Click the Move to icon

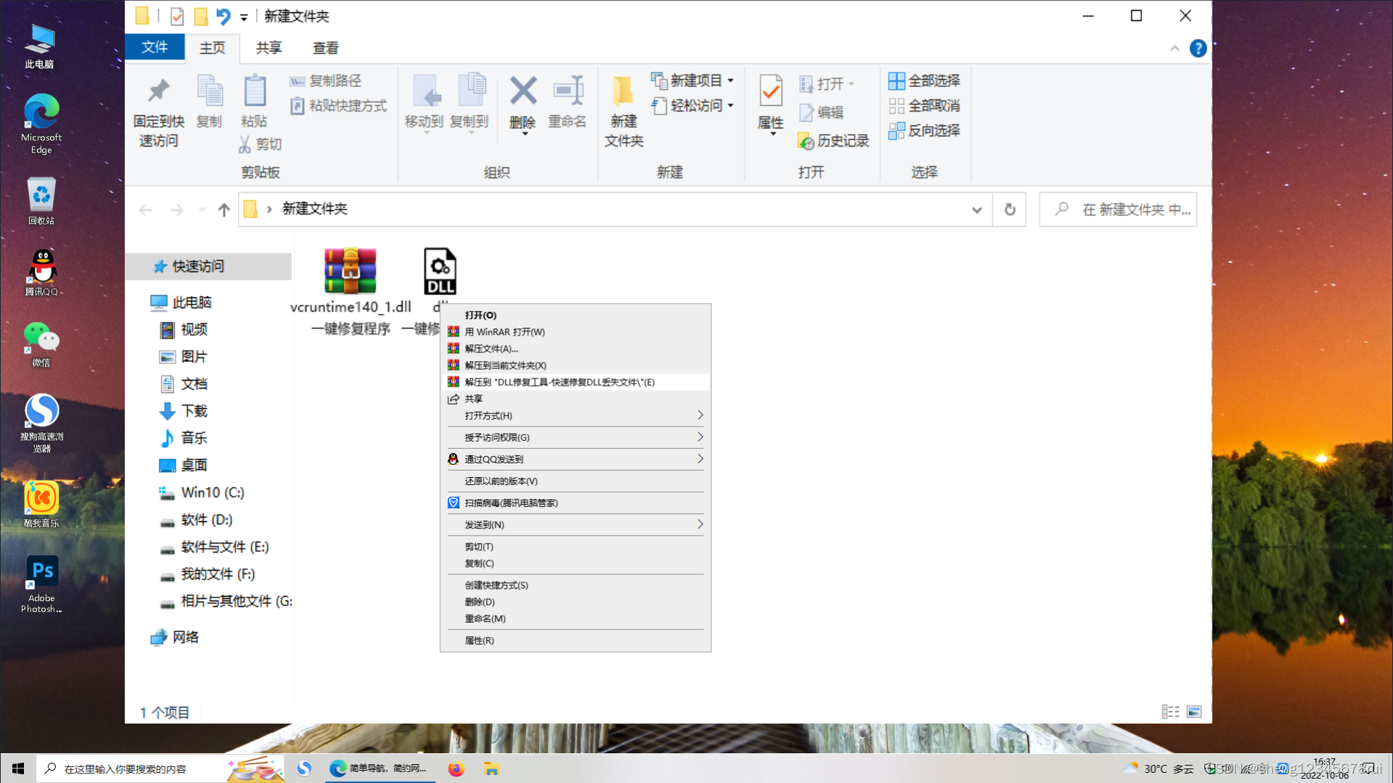click(x=426, y=91)
